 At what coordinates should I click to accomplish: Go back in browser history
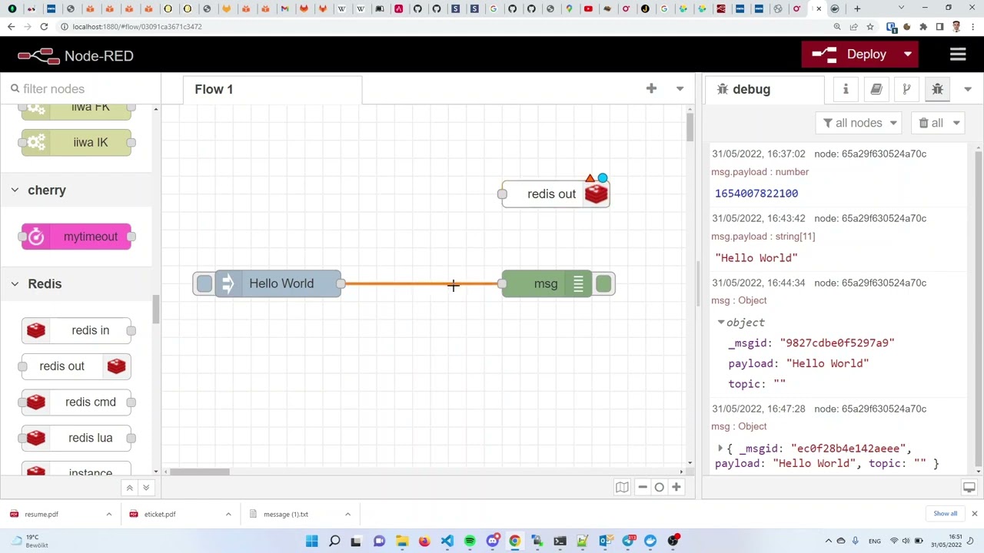[x=11, y=27]
